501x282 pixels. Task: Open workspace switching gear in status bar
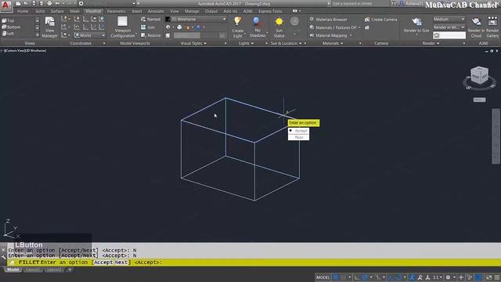pyautogui.click(x=448, y=277)
